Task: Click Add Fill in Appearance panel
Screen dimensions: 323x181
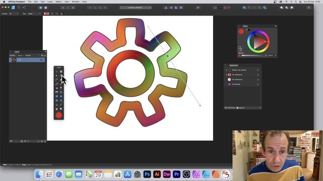Action: [x=240, y=108]
